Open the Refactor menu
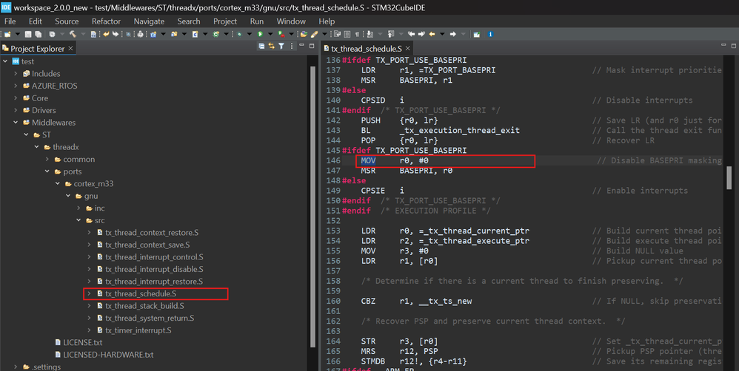 coord(106,21)
